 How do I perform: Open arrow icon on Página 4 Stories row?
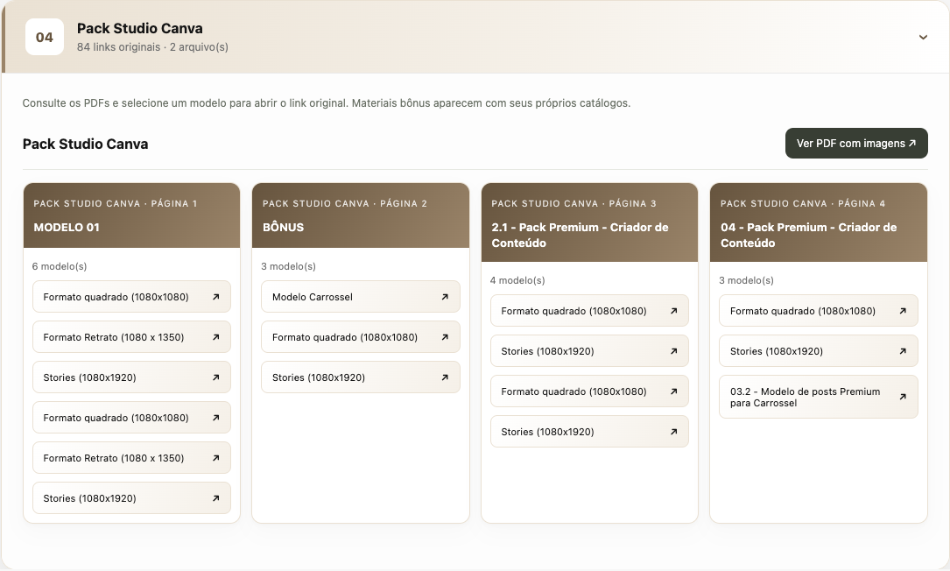pyautogui.click(x=903, y=351)
